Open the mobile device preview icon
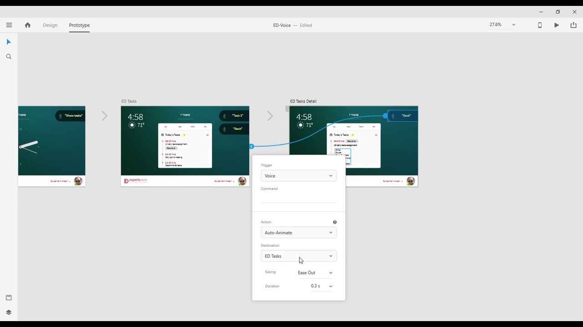This screenshot has width=583, height=327. point(540,25)
